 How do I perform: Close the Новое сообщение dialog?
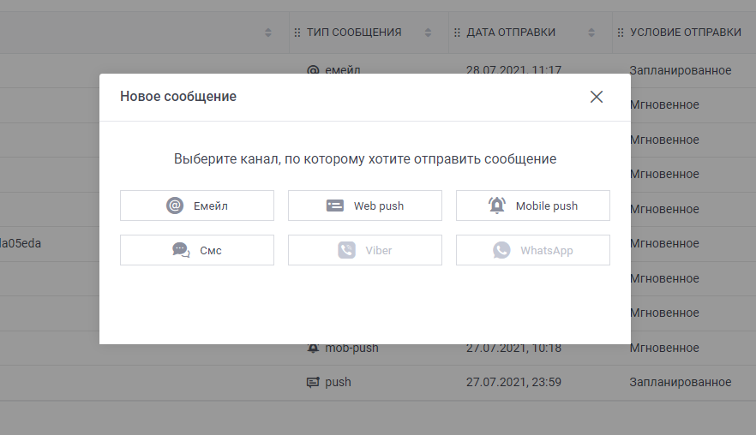pos(597,97)
